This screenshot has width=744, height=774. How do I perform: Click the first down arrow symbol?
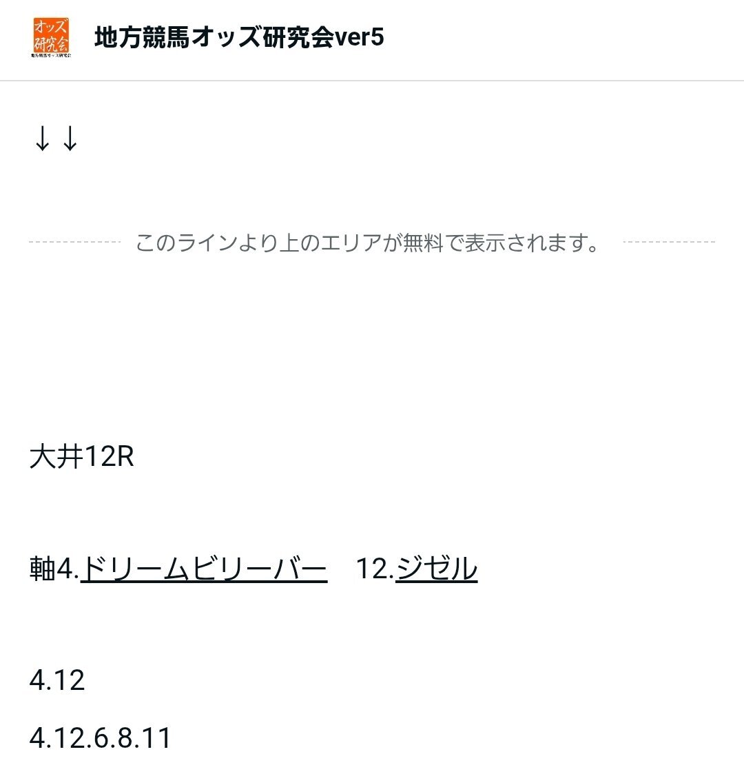(43, 139)
